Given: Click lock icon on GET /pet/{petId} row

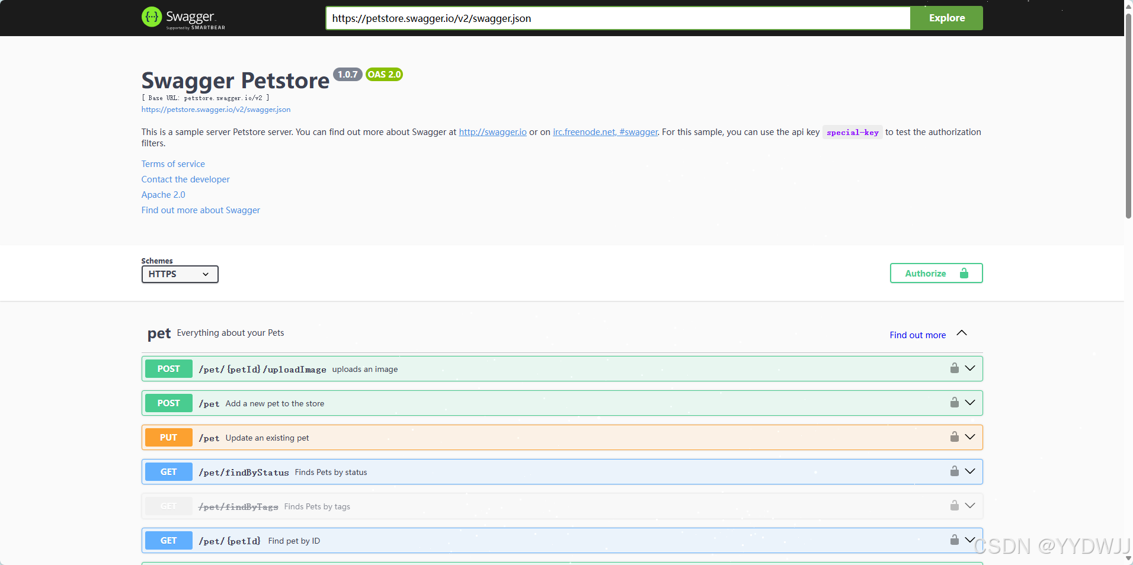Looking at the screenshot, I should point(954,540).
